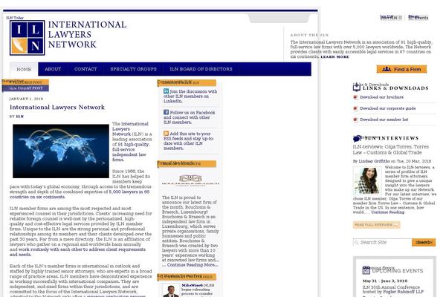Screen dimensions: 446x297
Task: Open Download our brochure link
Action: [x=382, y=97]
